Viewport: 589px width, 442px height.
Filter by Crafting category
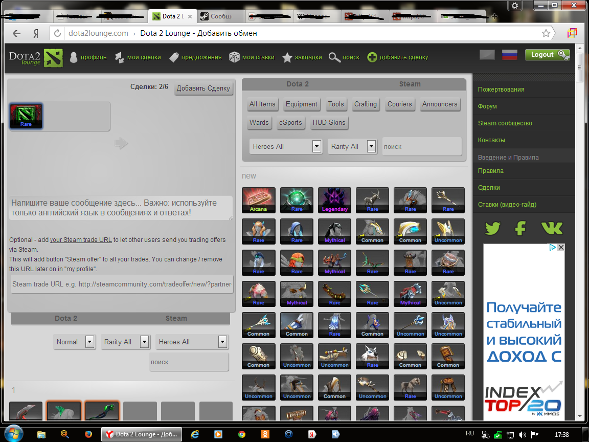(x=365, y=104)
